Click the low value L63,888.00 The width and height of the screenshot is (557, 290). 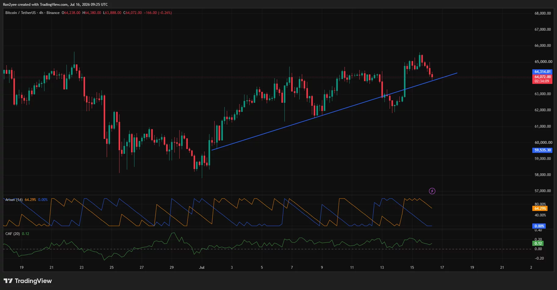click(112, 13)
